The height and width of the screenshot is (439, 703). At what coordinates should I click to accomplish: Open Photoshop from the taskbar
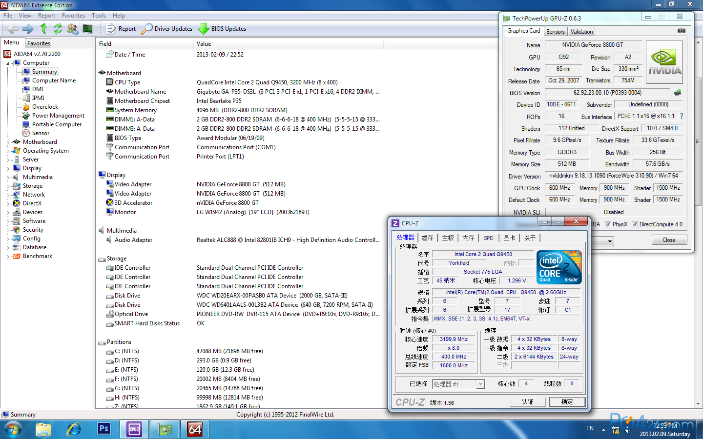click(104, 429)
